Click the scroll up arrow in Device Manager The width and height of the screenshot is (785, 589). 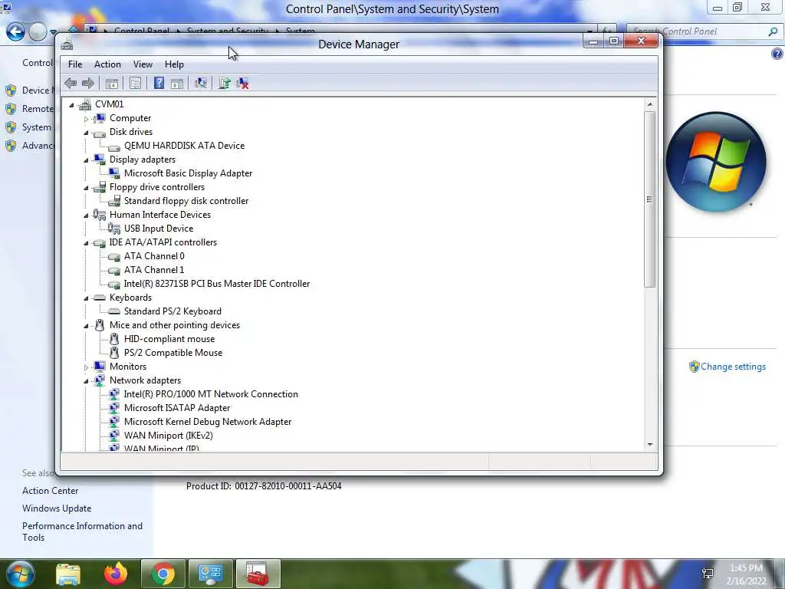click(x=650, y=104)
